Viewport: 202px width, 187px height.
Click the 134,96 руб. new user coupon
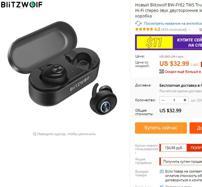click(x=174, y=148)
